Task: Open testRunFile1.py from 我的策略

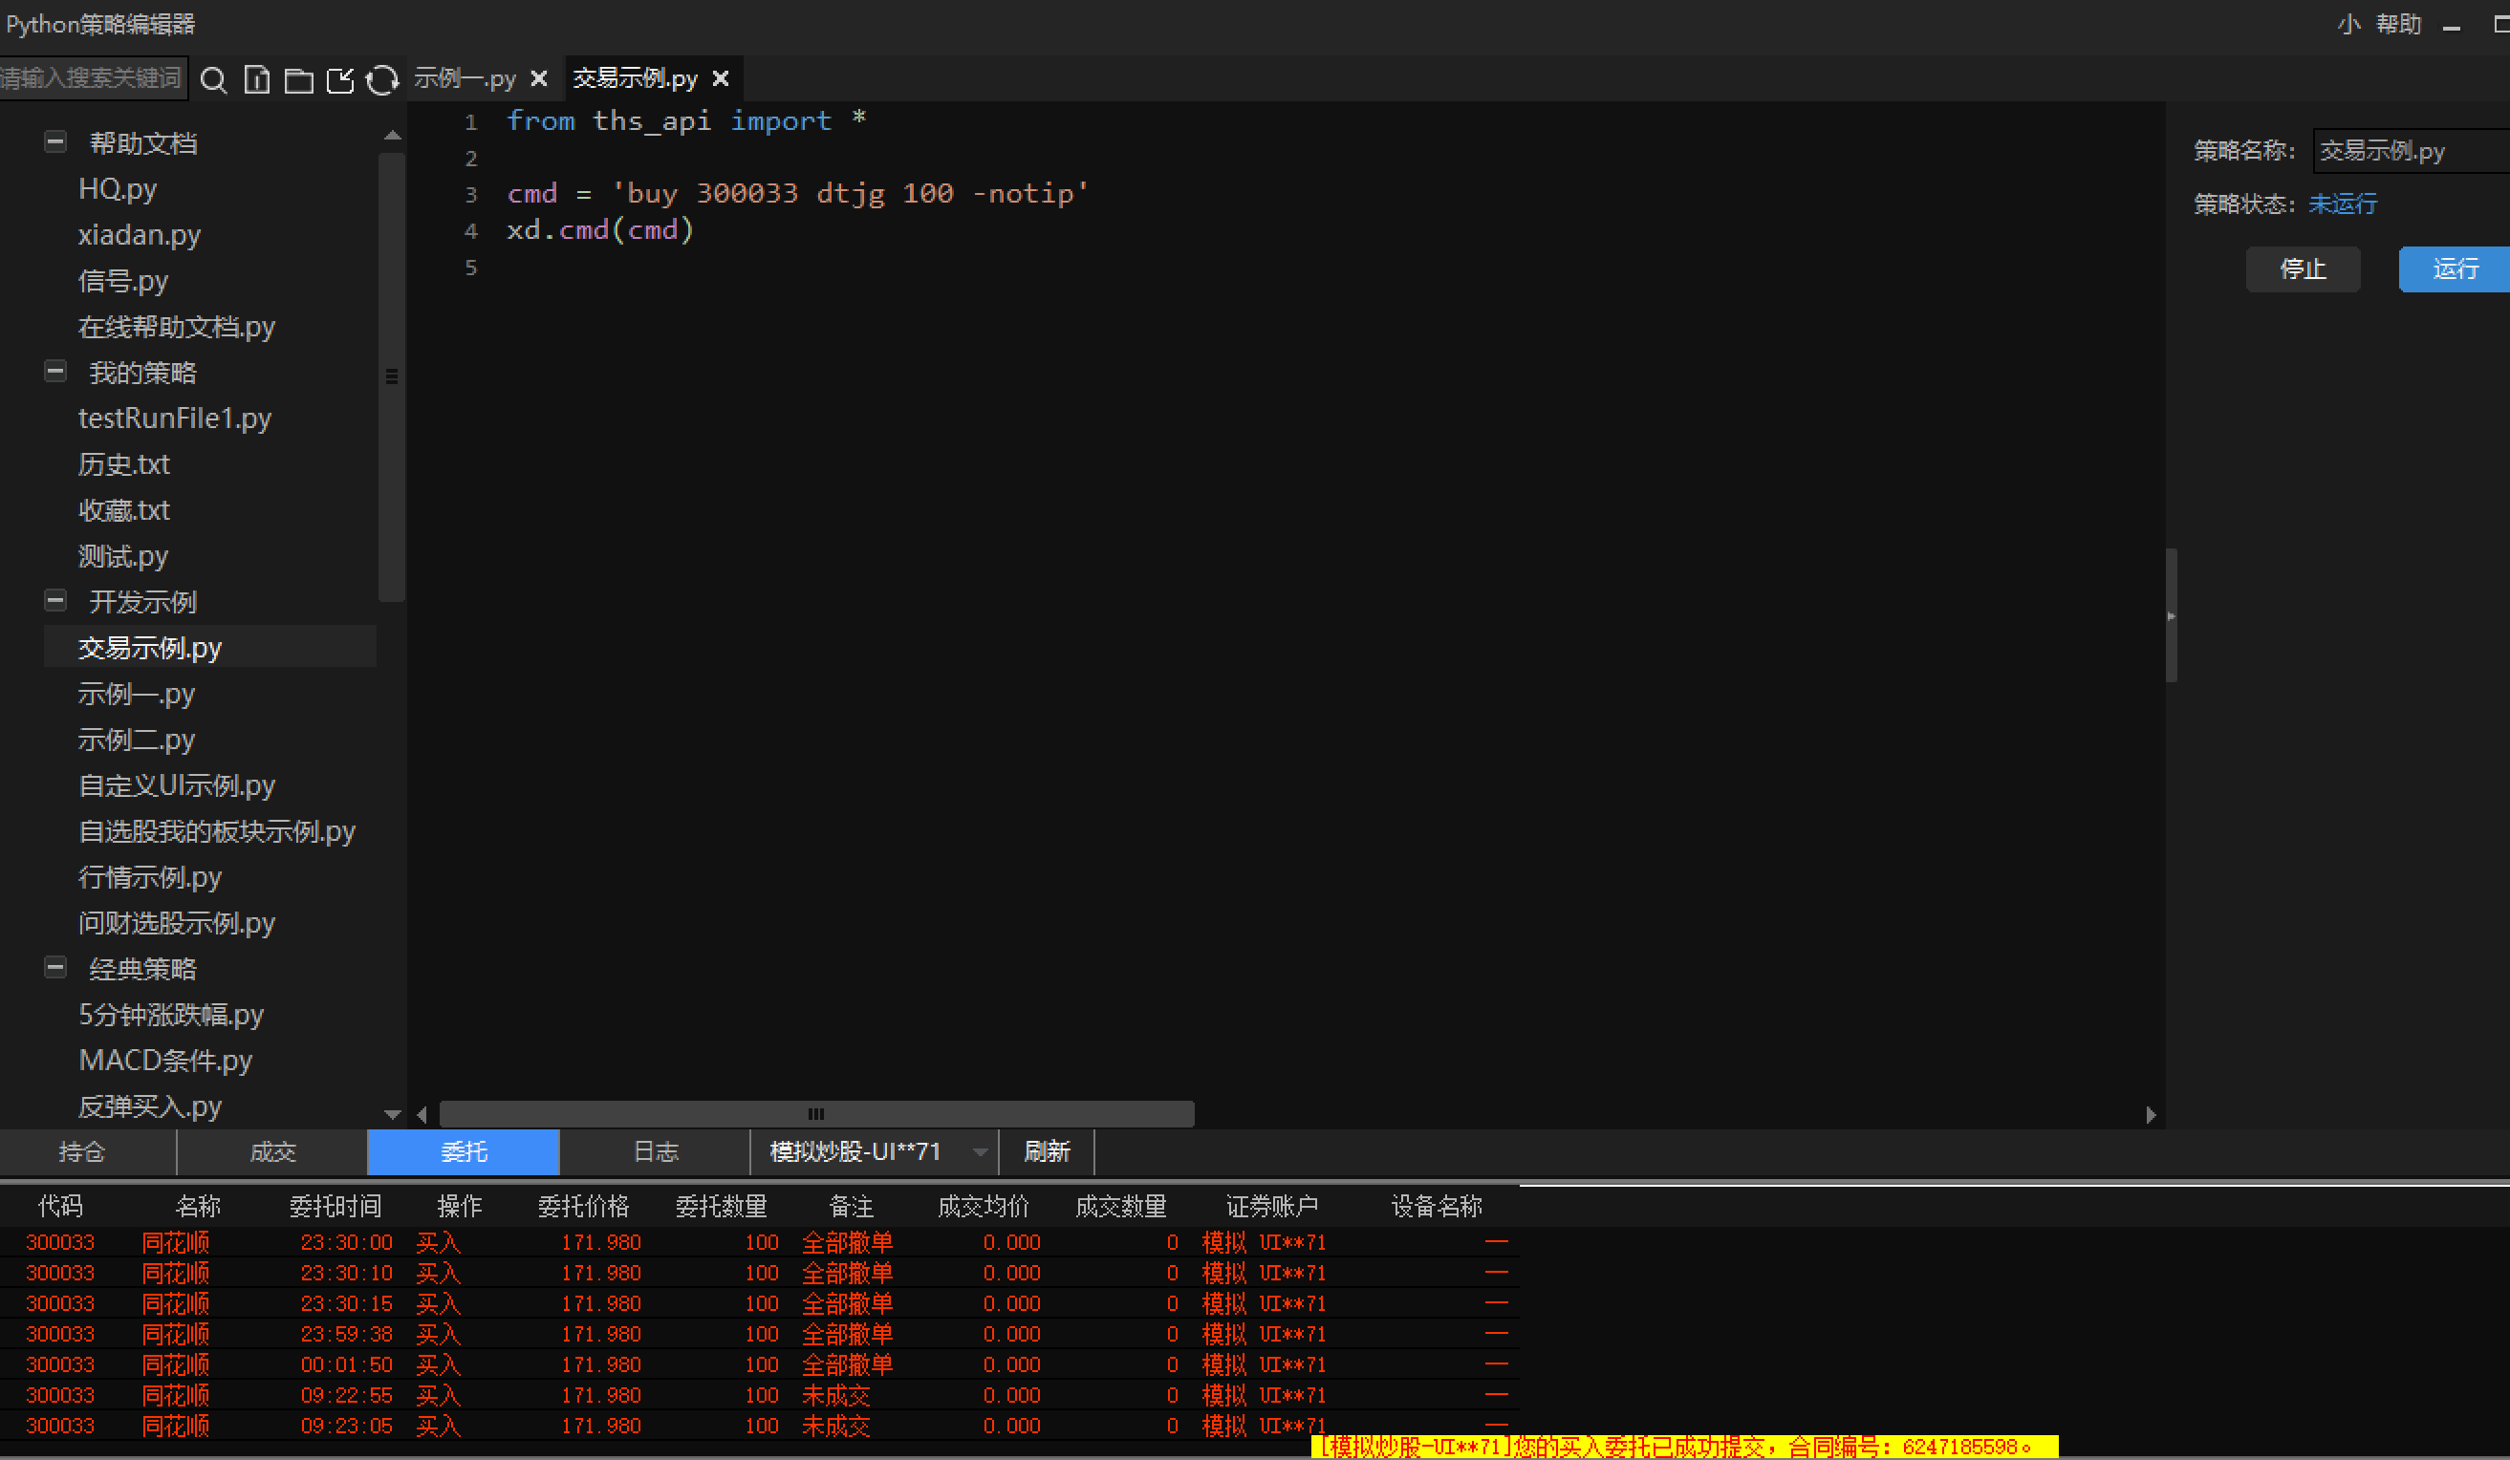Action: (x=174, y=419)
